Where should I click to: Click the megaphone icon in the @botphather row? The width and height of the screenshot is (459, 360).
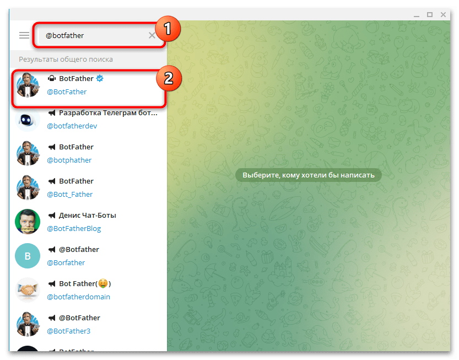52,147
